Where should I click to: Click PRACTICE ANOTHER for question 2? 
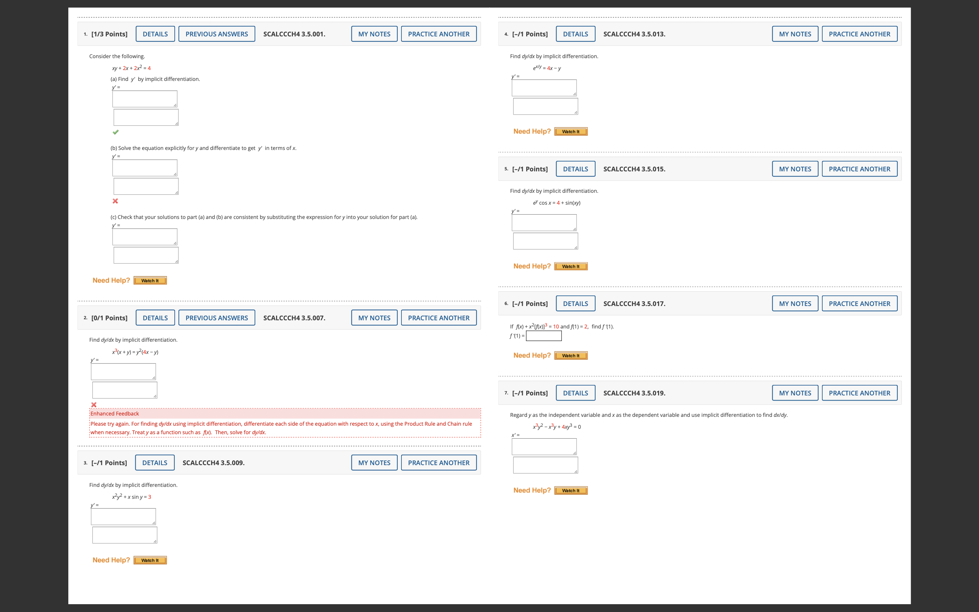pyautogui.click(x=439, y=318)
